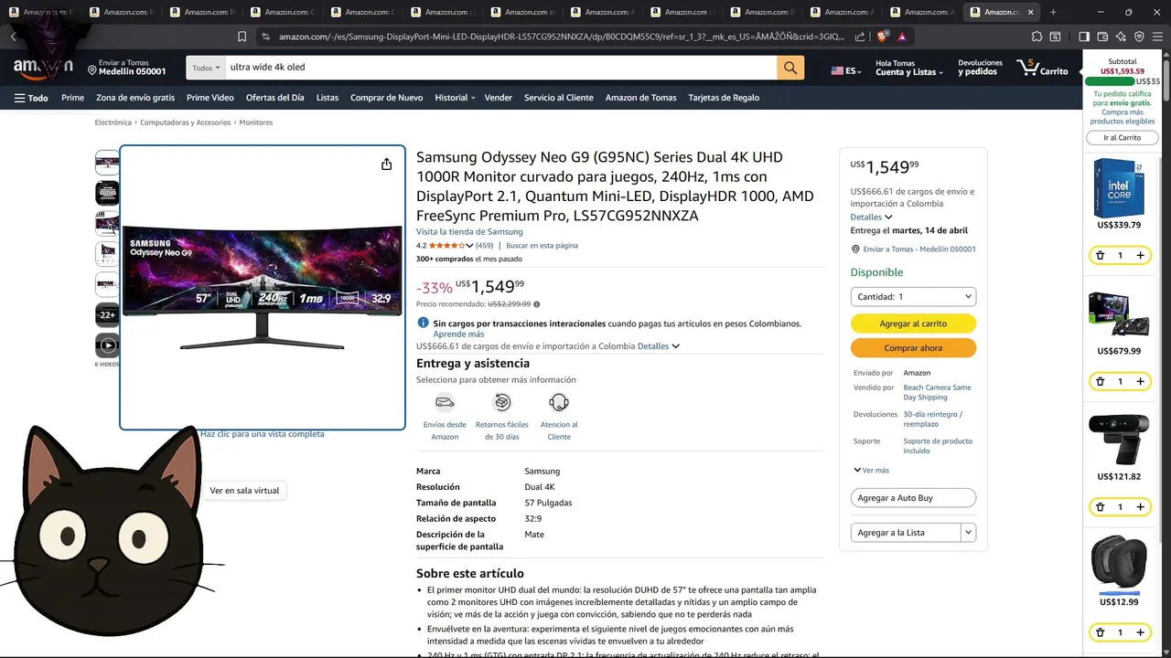The width and height of the screenshot is (1171, 658).
Task: Click the share icon in the address bar
Action: click(x=860, y=37)
